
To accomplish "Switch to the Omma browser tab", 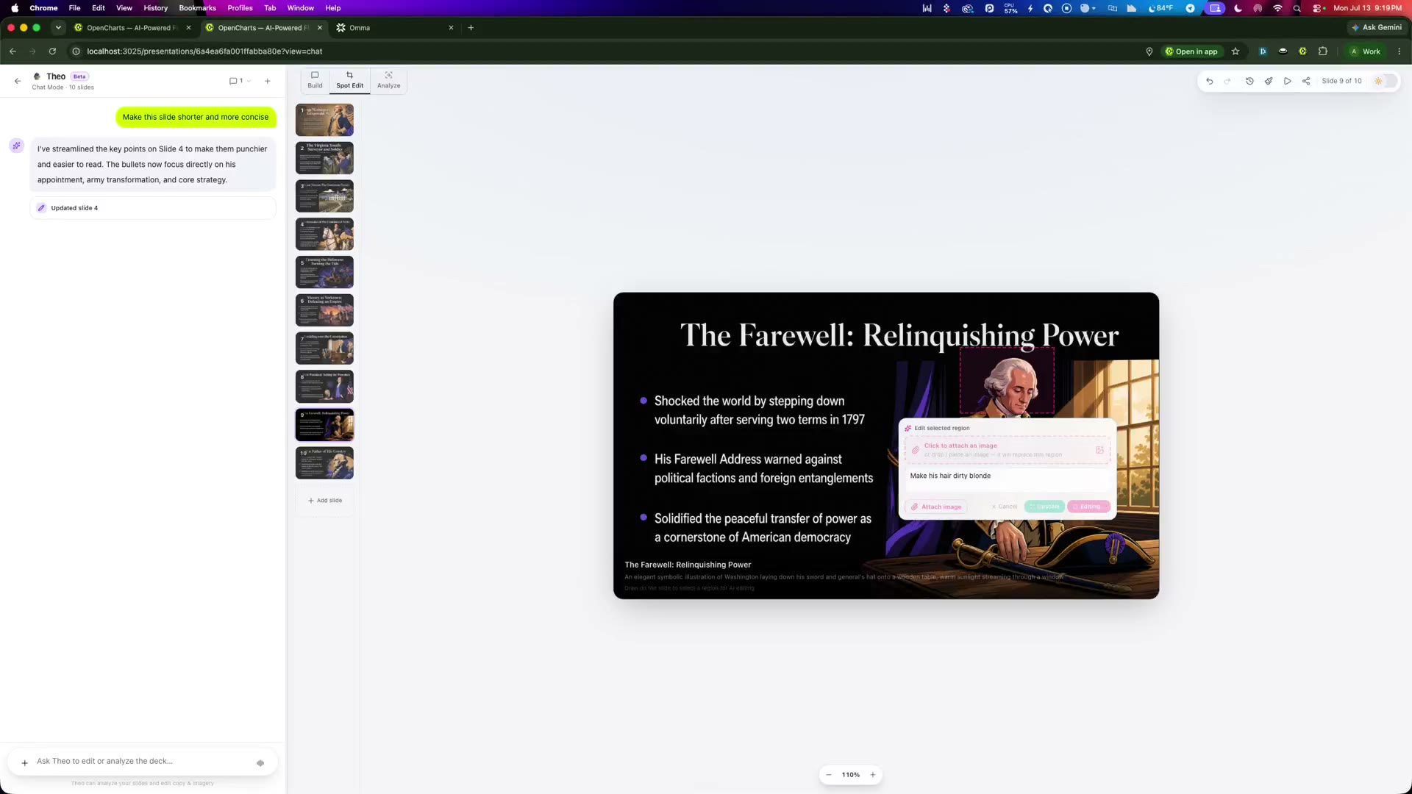I will [395, 28].
